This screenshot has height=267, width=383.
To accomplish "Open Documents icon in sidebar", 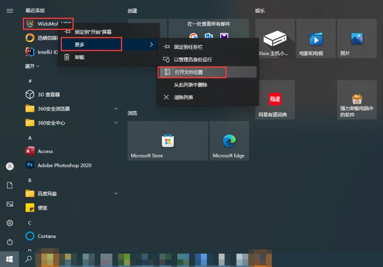I will [x=10, y=185].
